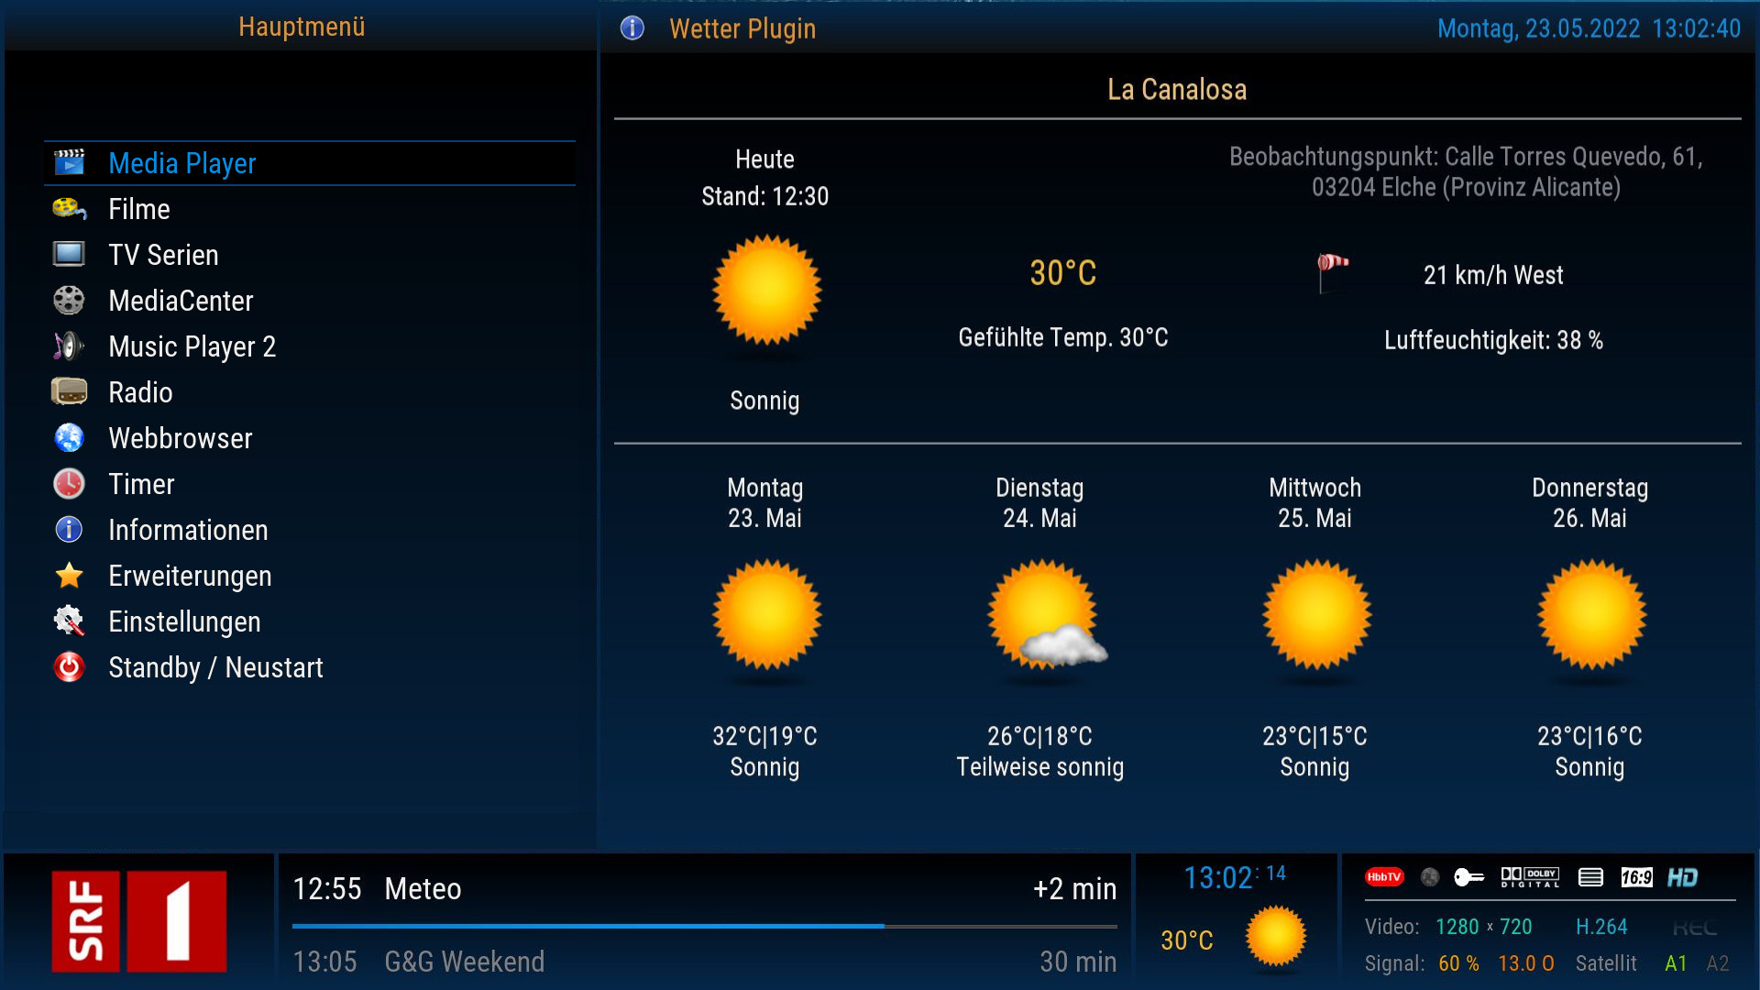Screen dimensions: 1760x990
Task: Click the blue info icon beside Wetter Plugin
Action: 632,28
